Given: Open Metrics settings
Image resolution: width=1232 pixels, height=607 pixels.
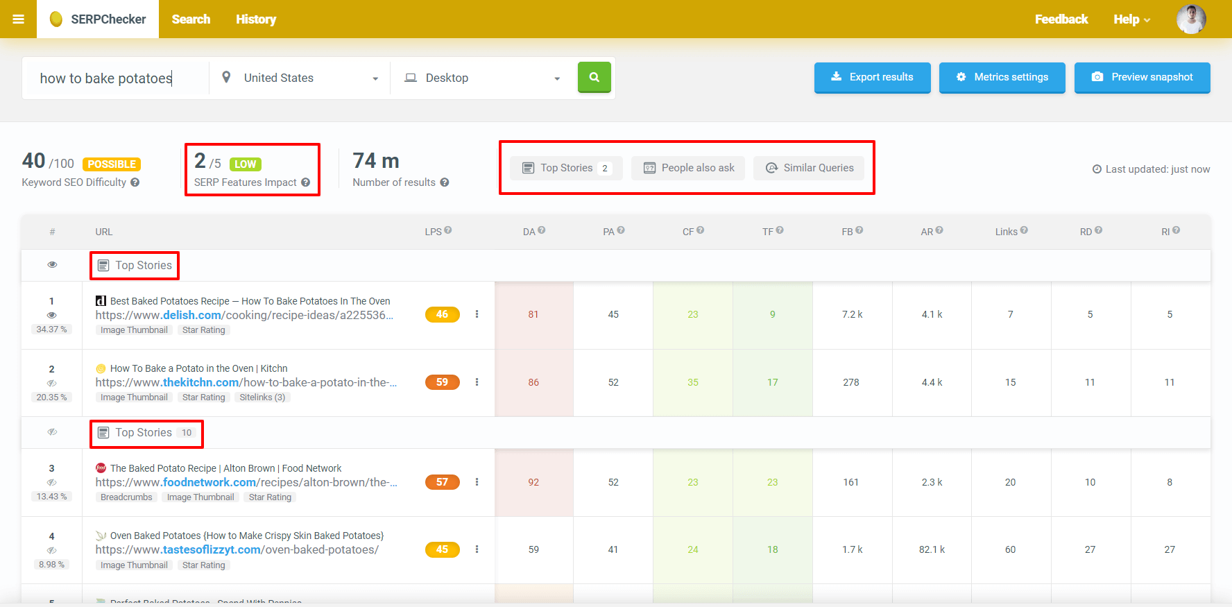Looking at the screenshot, I should [1002, 77].
